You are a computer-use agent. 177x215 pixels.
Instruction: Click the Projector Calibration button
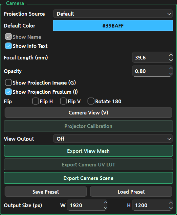[88, 126]
